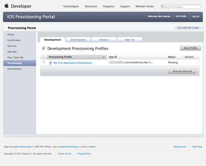Go to Home in sidebar

coord(11,34)
